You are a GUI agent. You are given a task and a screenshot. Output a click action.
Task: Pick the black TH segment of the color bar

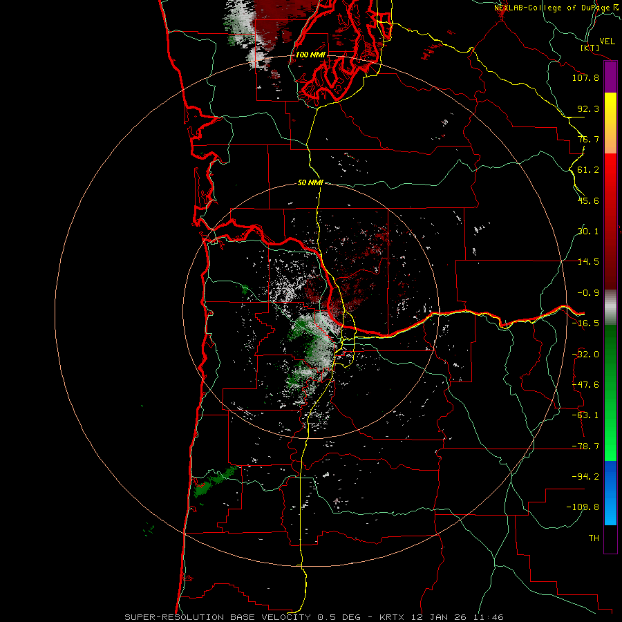(x=610, y=538)
